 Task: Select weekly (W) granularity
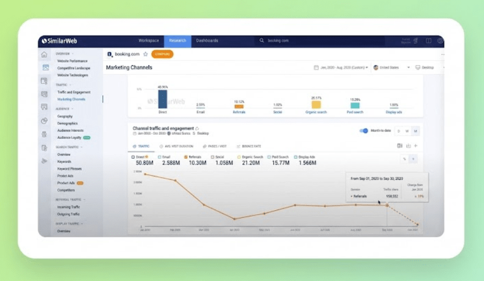(x=407, y=131)
